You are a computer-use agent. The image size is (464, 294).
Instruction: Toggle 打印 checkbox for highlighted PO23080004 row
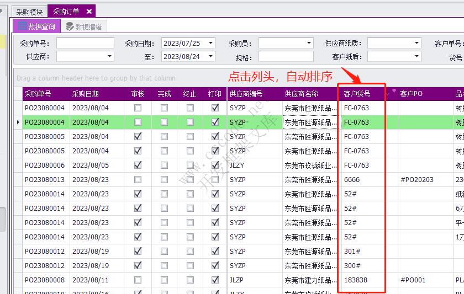[215, 122]
